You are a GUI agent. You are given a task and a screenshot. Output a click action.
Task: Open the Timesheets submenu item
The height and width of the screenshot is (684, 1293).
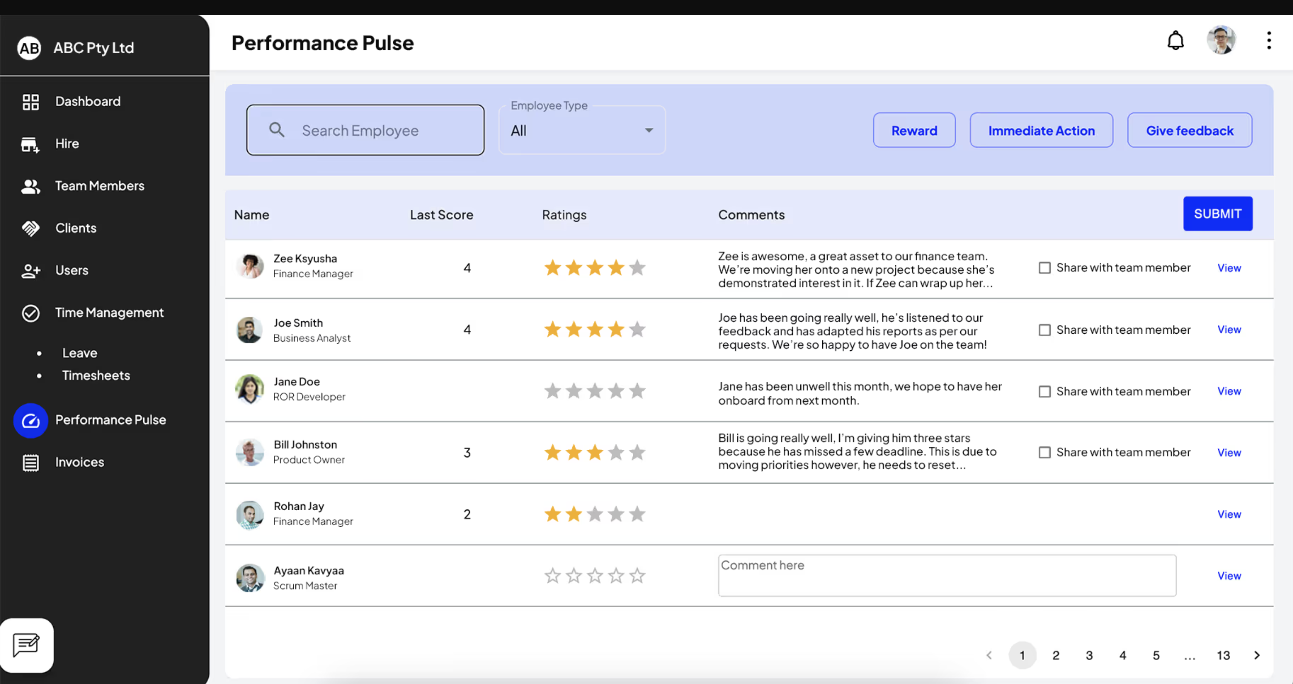[96, 375]
